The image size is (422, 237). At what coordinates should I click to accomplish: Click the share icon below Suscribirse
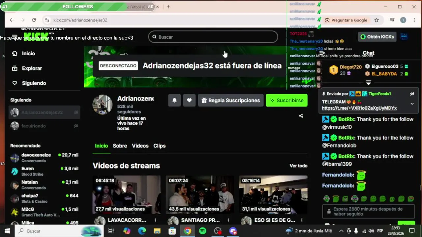[x=301, y=116]
